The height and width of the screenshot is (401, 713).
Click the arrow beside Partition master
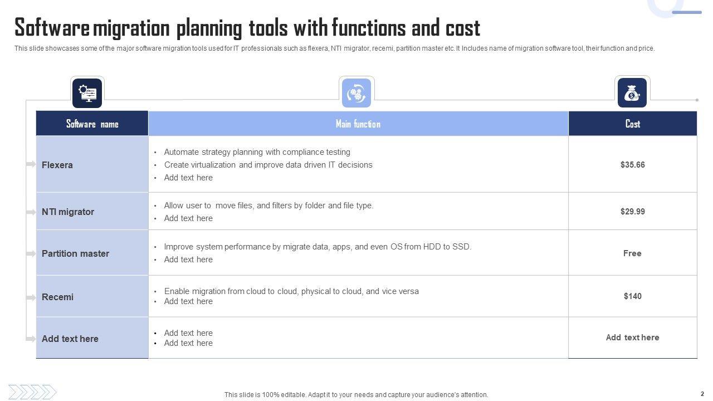pos(31,253)
